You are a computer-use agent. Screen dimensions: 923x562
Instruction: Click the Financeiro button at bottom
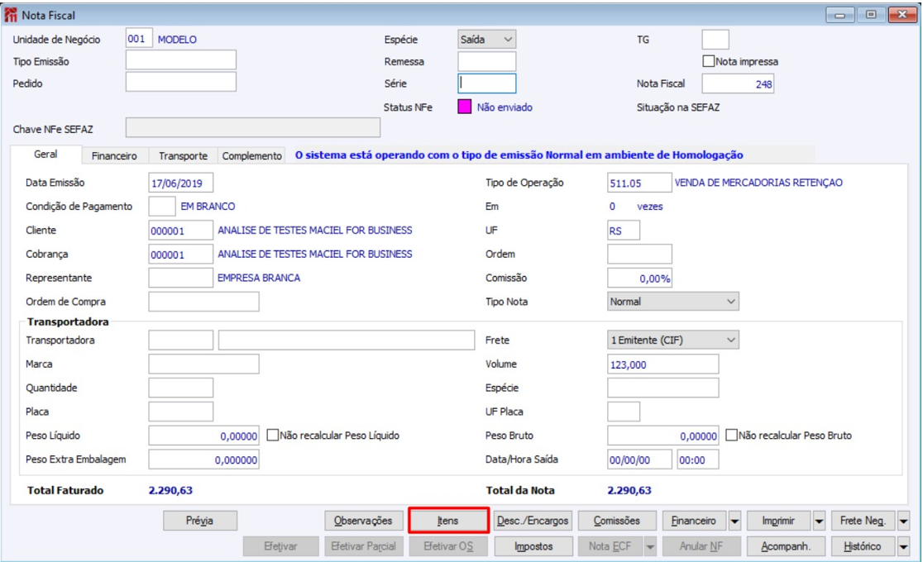click(695, 521)
